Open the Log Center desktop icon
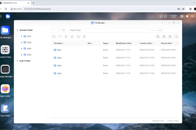The height and width of the screenshot is (130, 196). (x=5, y=108)
